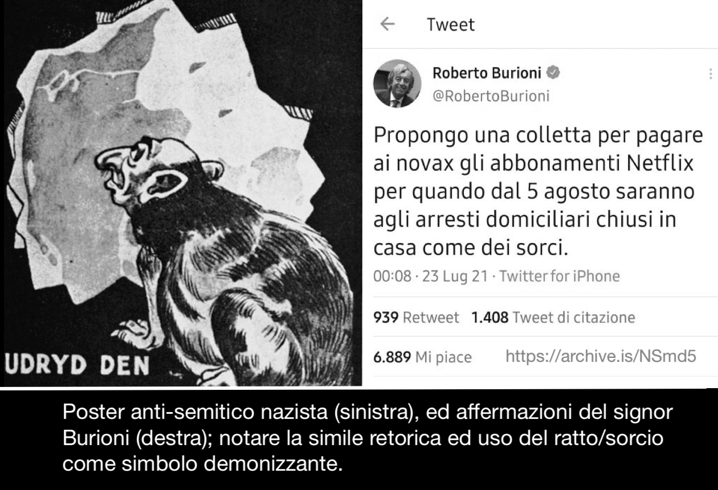Viewport: 718px width, 490px height.
Task: Select the Tweet header title
Action: pos(451,25)
